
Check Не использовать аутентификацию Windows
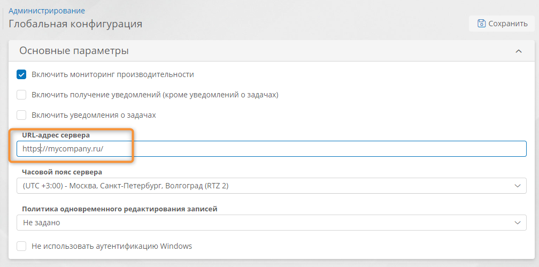tap(21, 246)
